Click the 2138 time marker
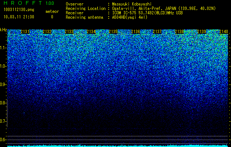 pyautogui.click(x=180, y=32)
